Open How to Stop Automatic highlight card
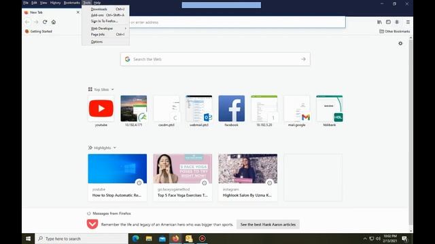 118,178
